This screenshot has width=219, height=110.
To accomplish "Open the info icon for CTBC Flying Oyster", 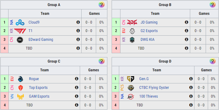I will coord(191,87).
